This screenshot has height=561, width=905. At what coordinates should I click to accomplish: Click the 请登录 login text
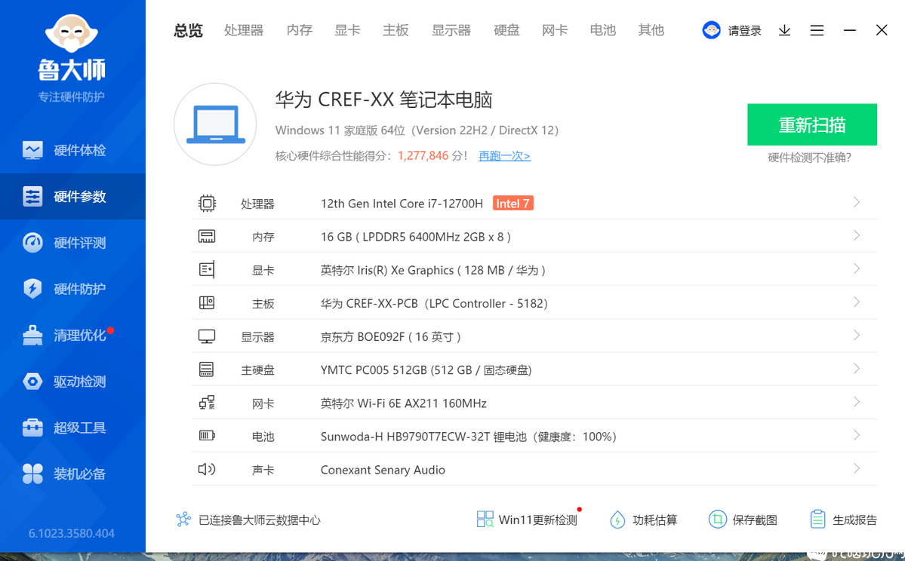click(x=744, y=31)
